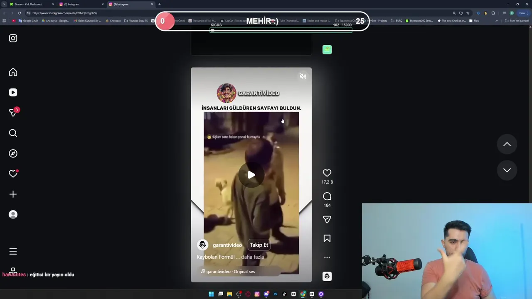Image resolution: width=532 pixels, height=299 pixels.
Task: Go to the previous reel with up chevron
Action: (x=507, y=144)
